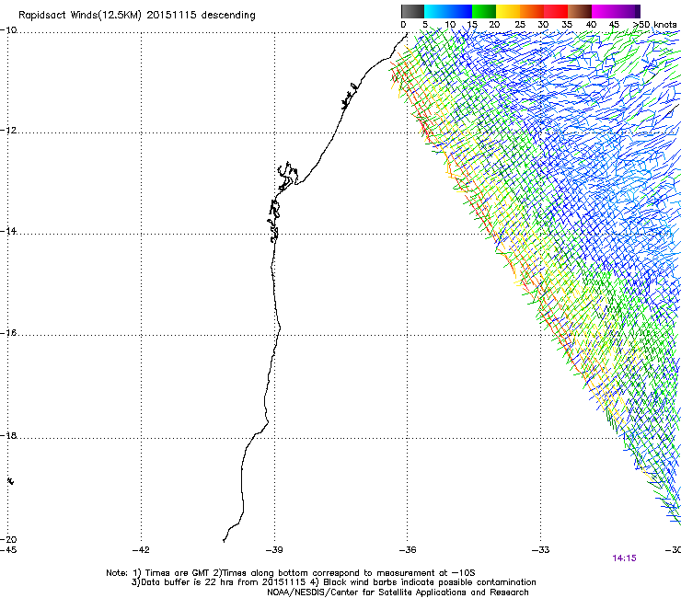
Task: Click the gray 0-5 knots color band
Action: (412, 11)
